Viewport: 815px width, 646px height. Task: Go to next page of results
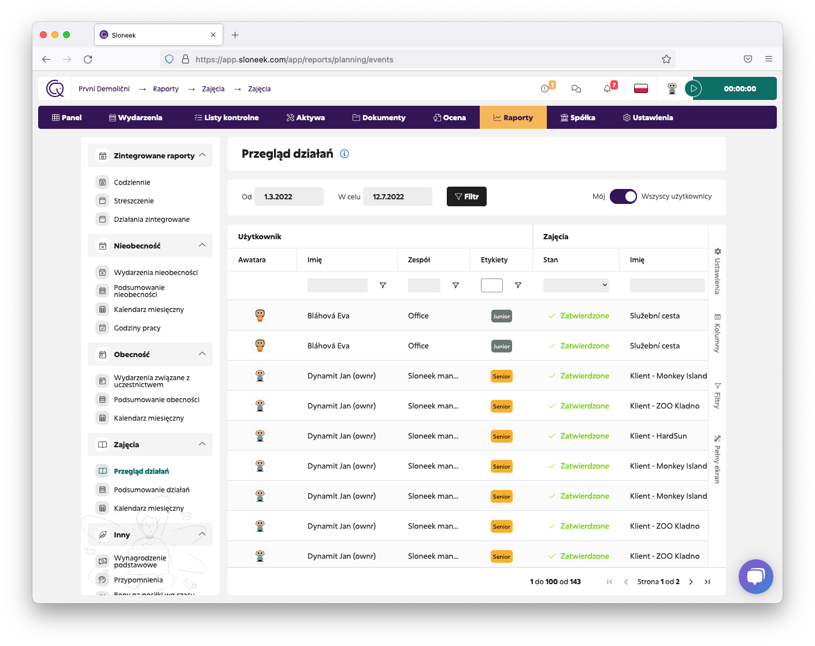[691, 582]
